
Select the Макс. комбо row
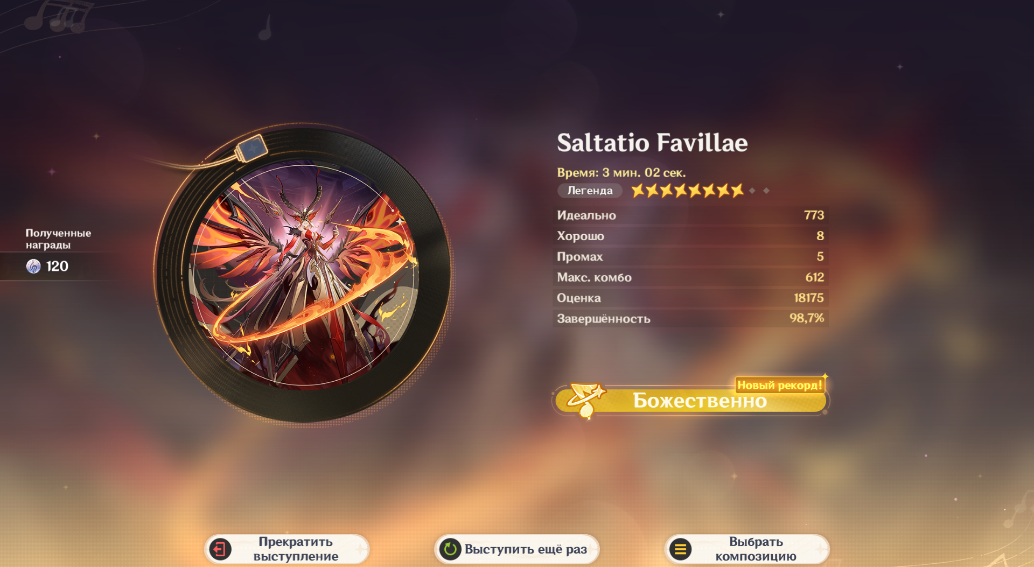coord(691,277)
